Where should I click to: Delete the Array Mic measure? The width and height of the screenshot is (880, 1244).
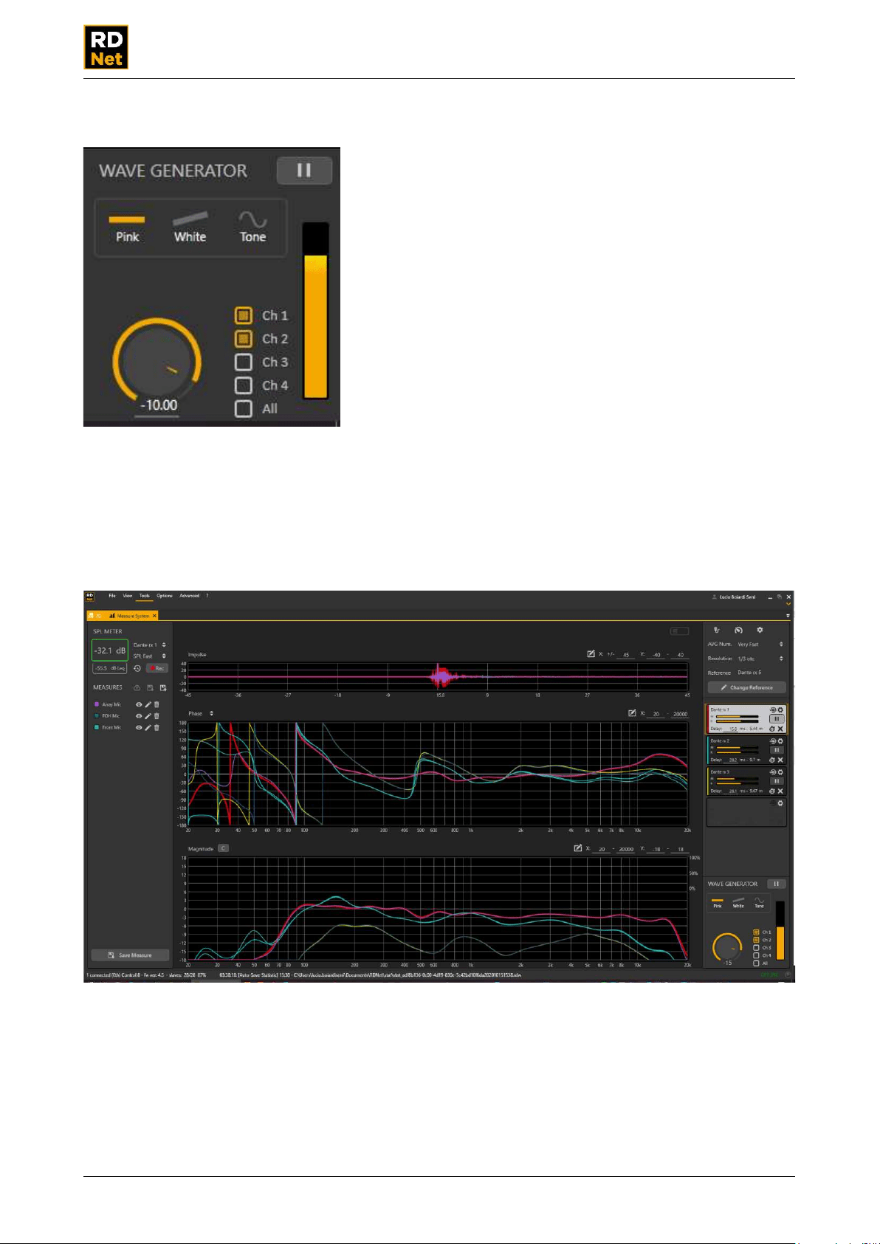click(x=157, y=704)
